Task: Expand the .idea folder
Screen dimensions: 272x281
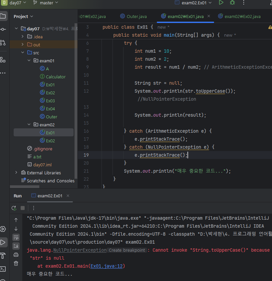Action: pos(23,37)
